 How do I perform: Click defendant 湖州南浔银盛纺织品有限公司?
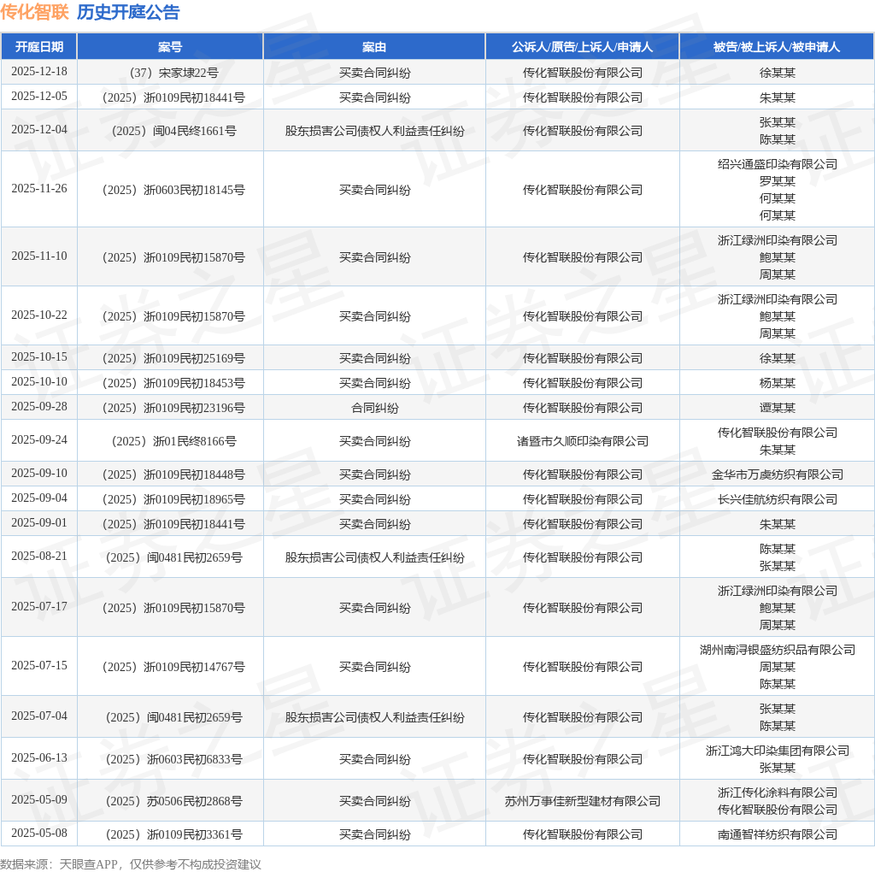point(778,651)
